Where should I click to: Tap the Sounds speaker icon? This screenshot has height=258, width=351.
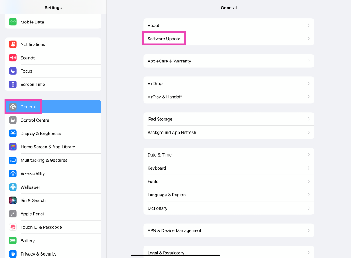point(13,58)
